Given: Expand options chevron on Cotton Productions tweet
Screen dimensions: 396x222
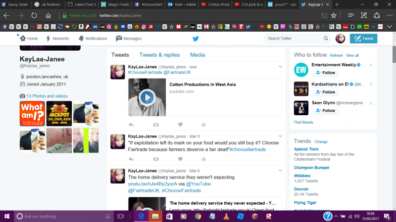Looking at the screenshot, I should 280,67.
